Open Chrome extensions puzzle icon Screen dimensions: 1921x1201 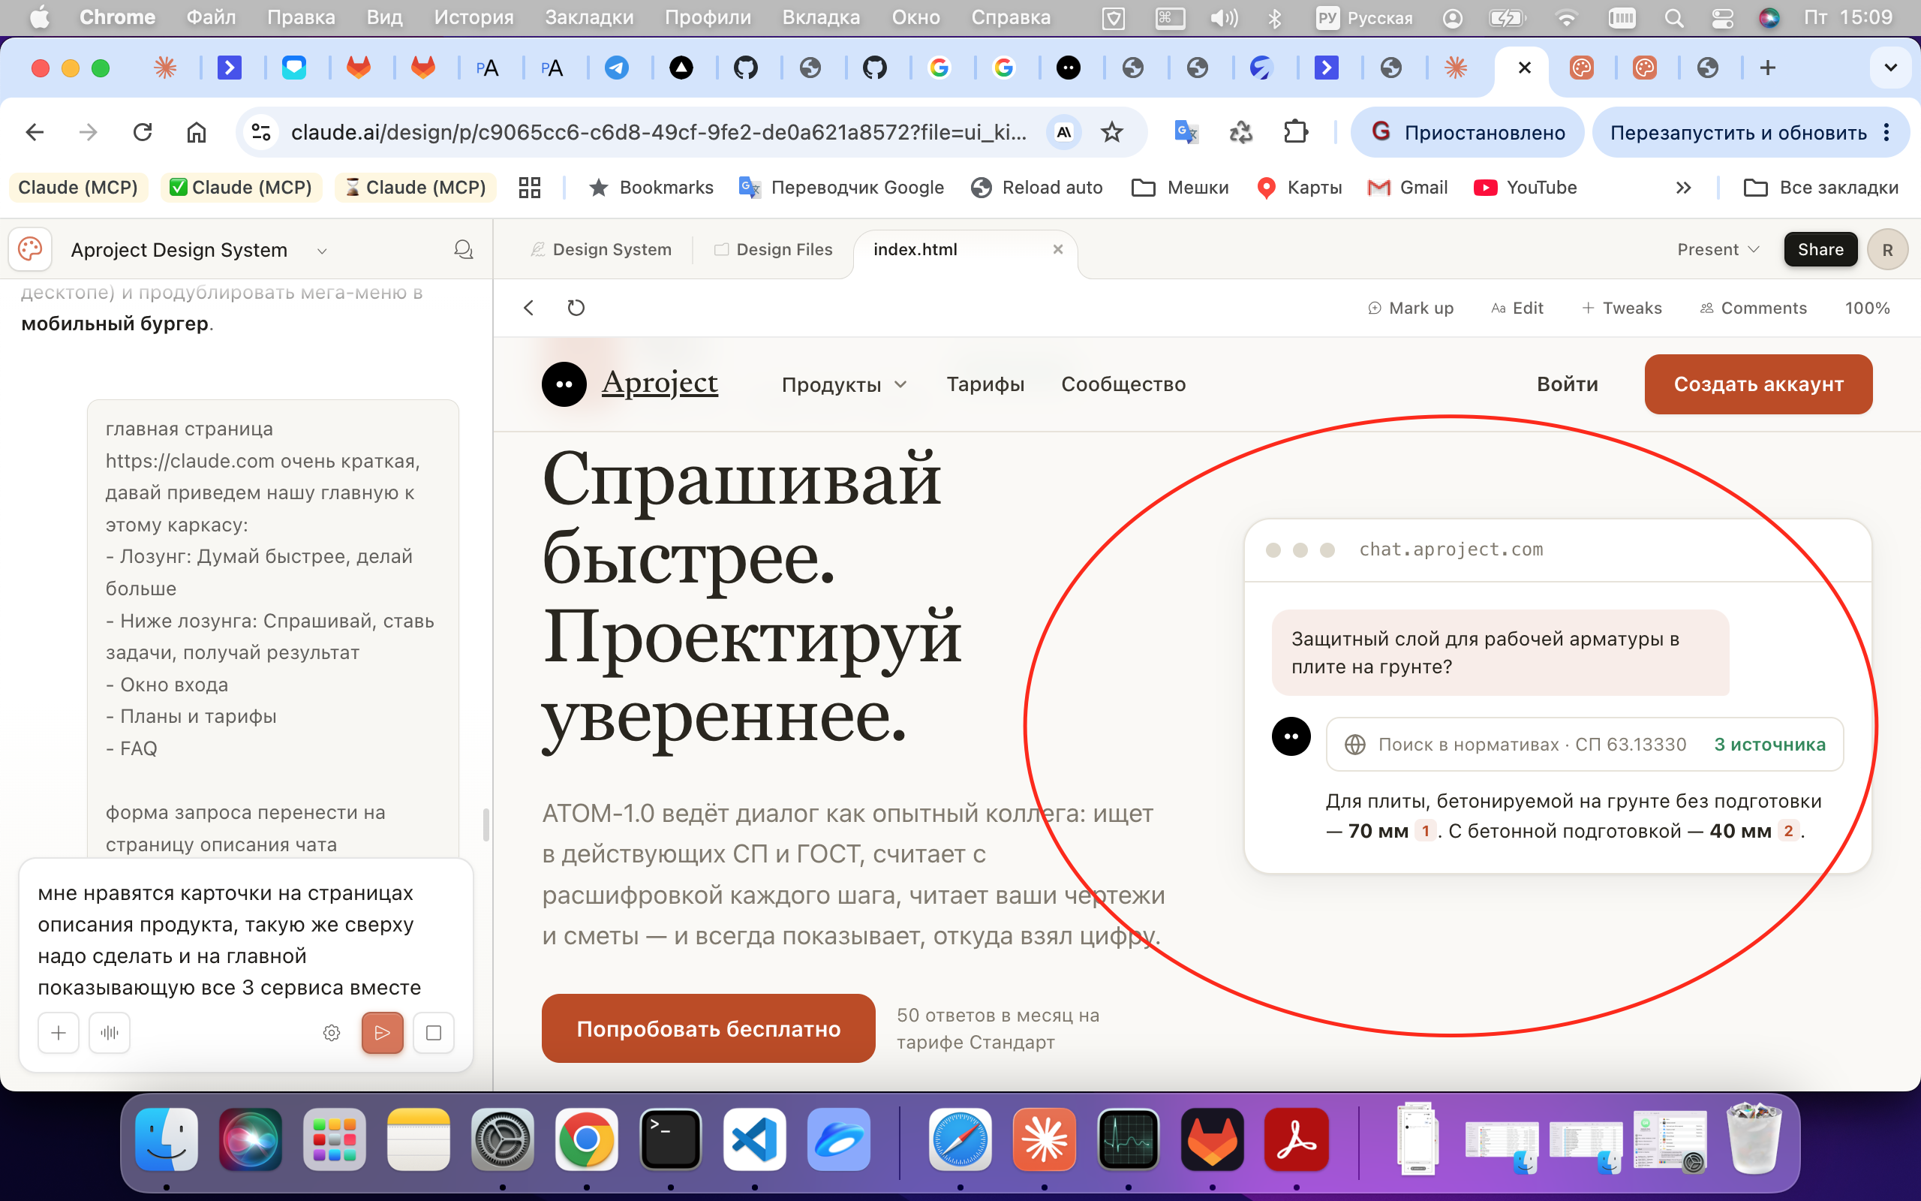(1295, 132)
